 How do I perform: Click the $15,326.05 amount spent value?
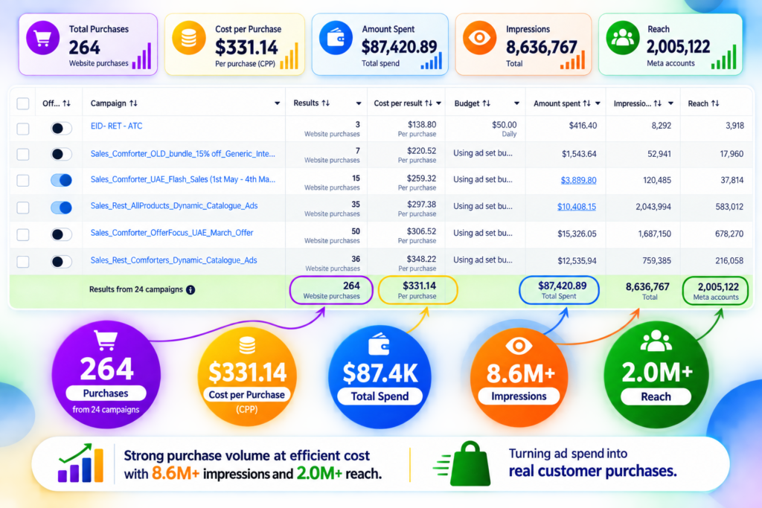pos(577,234)
